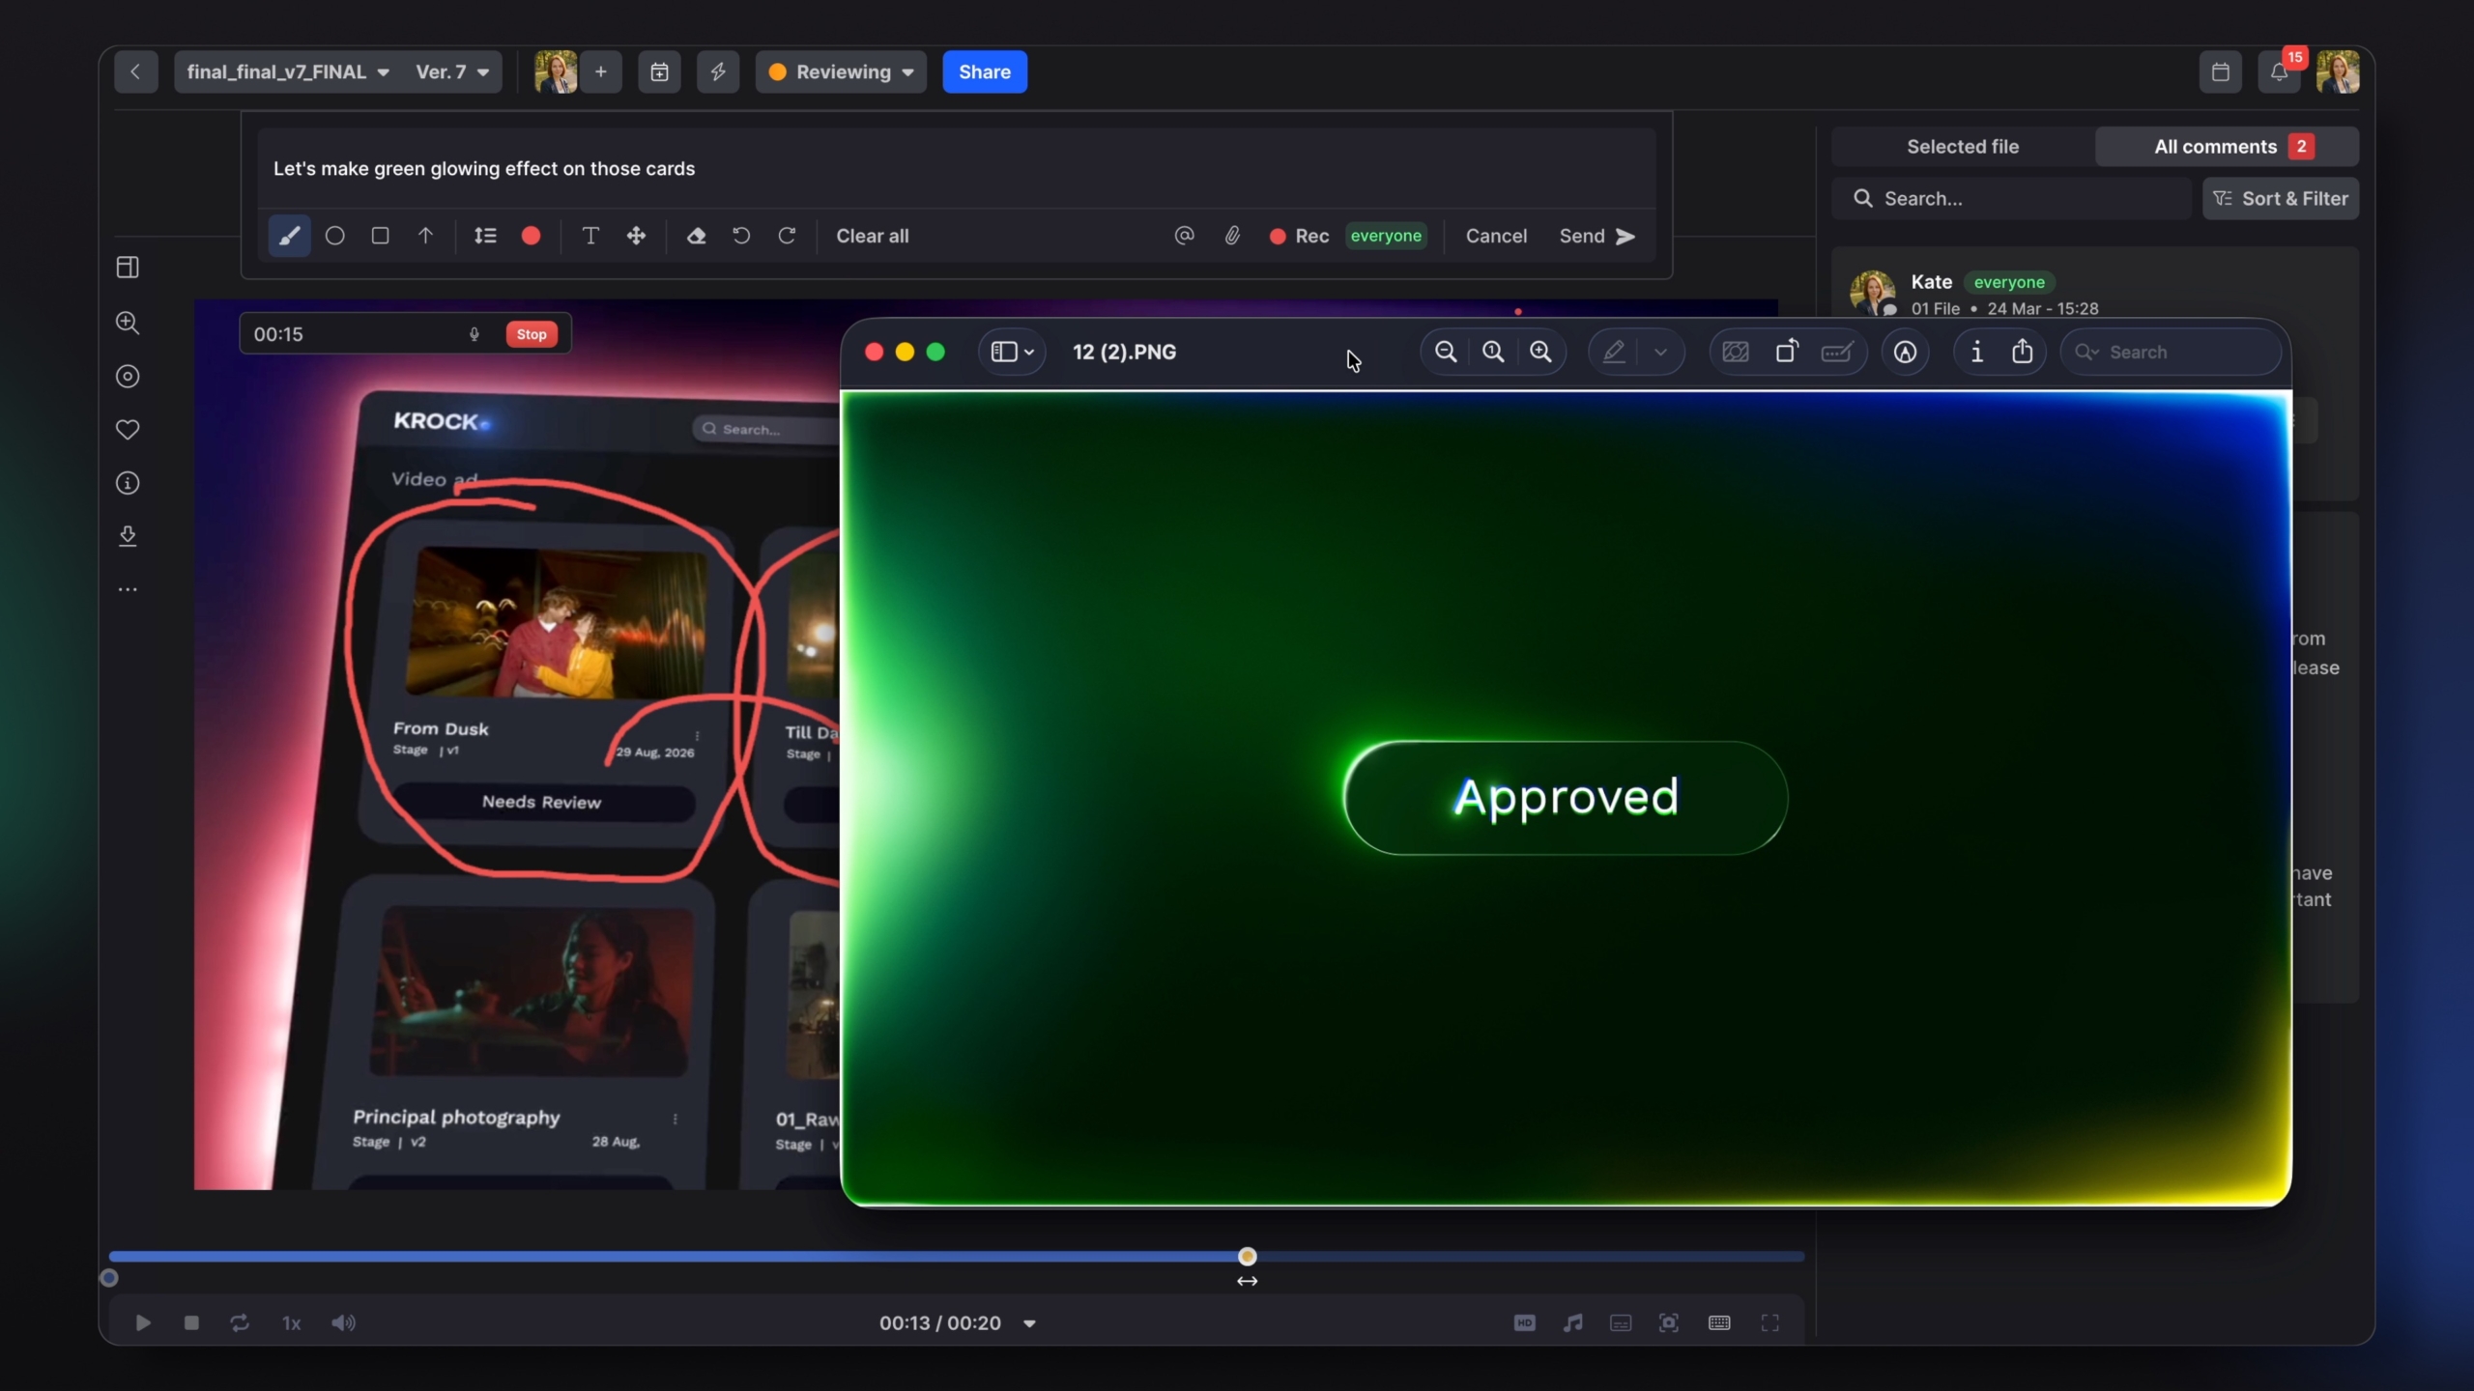Select the rectangle shape tool
The height and width of the screenshot is (1391, 2474).
[x=380, y=236]
